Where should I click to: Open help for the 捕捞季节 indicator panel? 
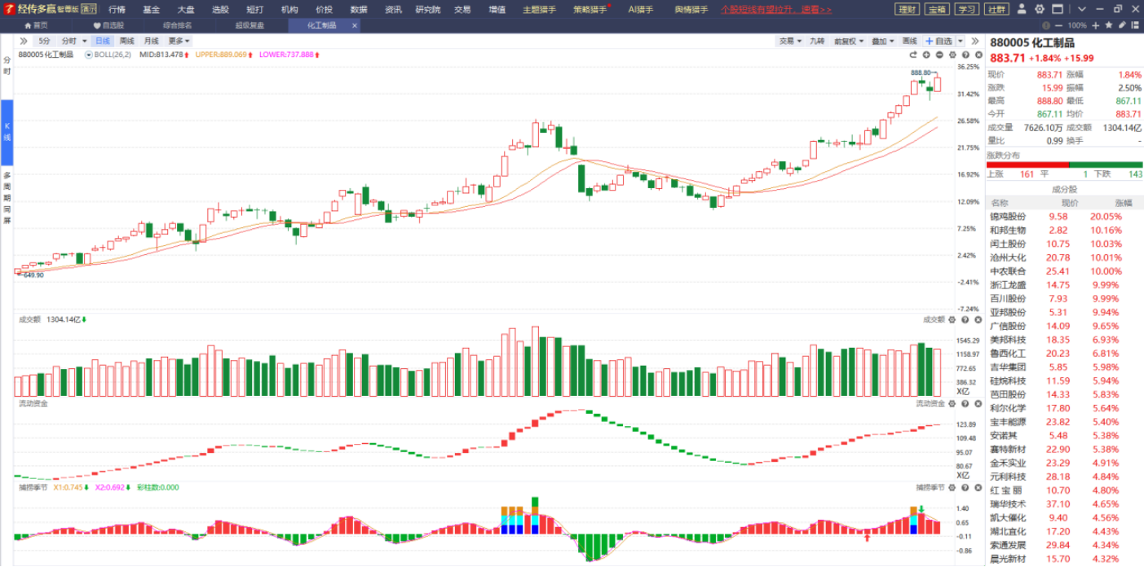[x=965, y=487]
